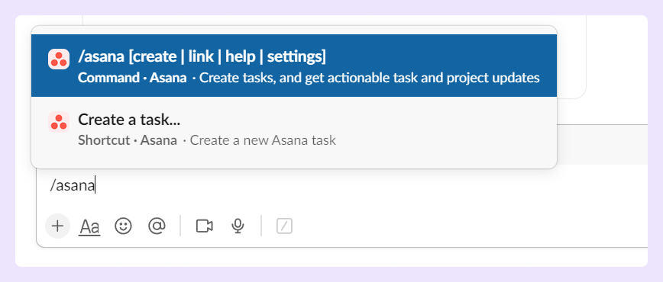Viewport: 663px width, 282px height.
Task: Select the /asana [create | link | help | settings] command
Action: 294,66
